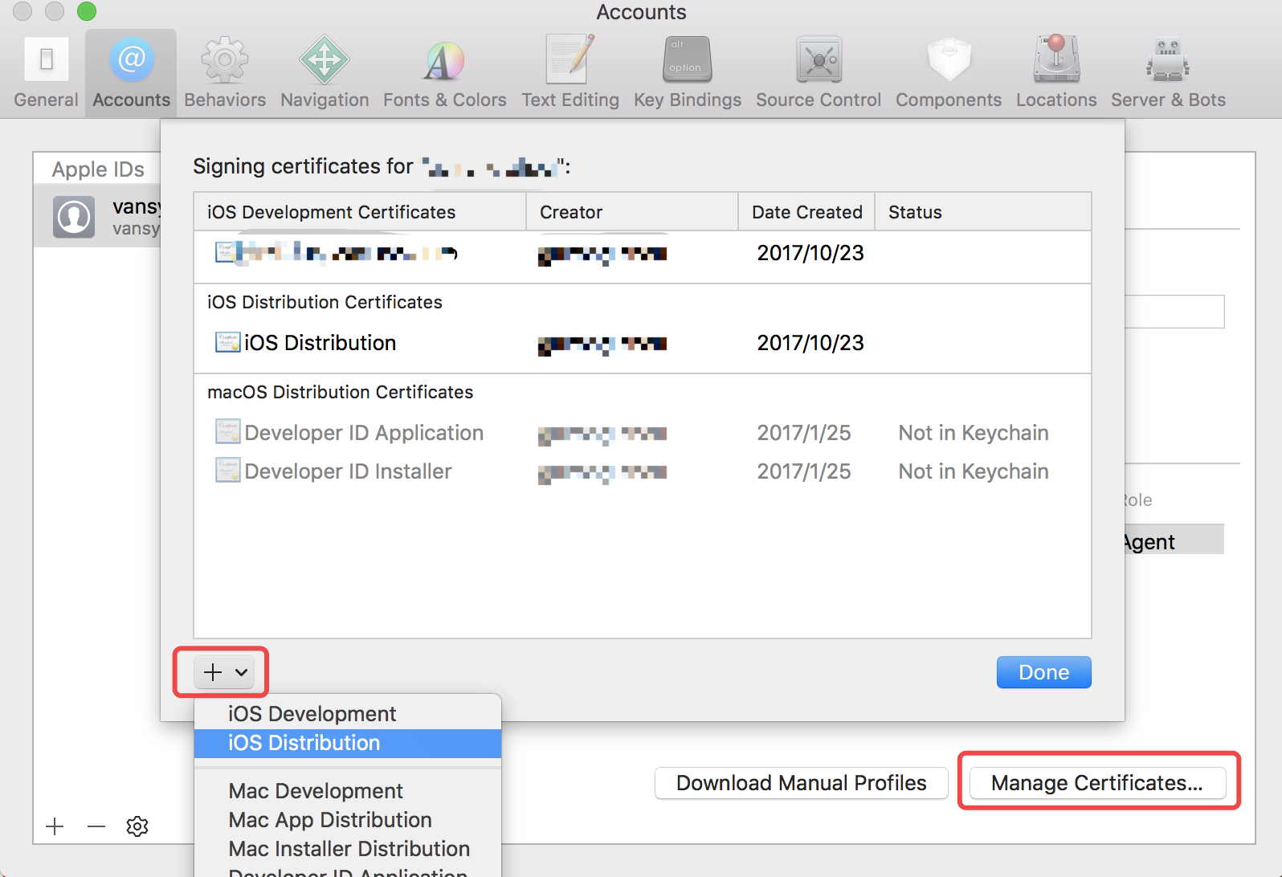Click Download Manual Profiles button
Image resolution: width=1282 pixels, height=877 pixels.
coord(802,783)
